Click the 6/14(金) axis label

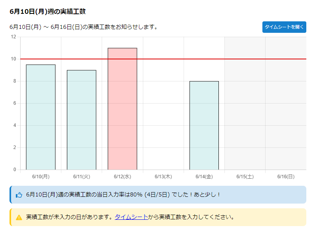coord(204,176)
